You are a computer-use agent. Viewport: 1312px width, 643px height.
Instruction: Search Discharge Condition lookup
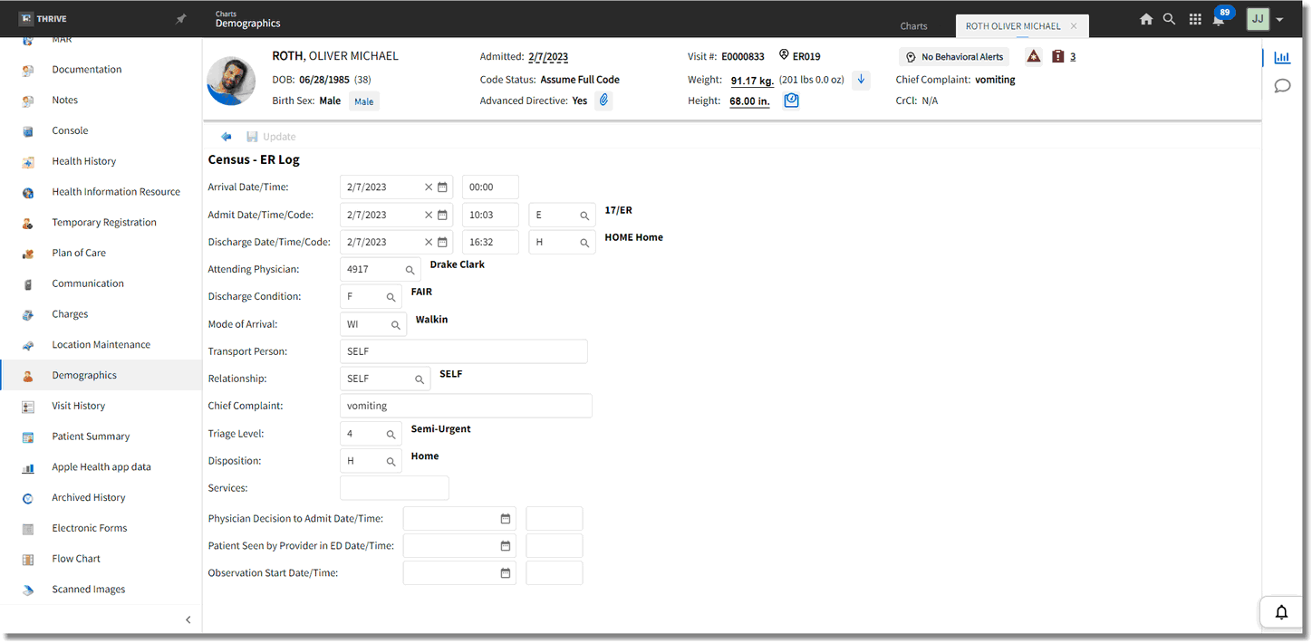[391, 297]
